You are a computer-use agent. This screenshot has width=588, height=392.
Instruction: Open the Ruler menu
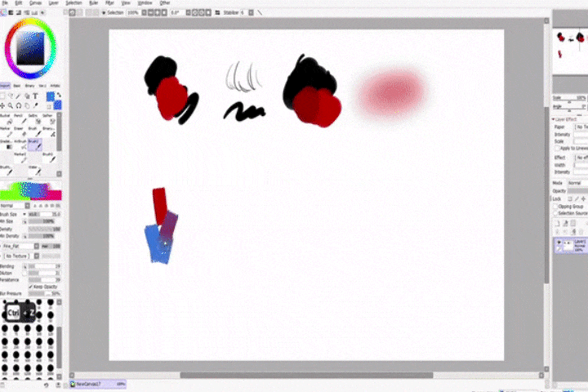[93, 2]
